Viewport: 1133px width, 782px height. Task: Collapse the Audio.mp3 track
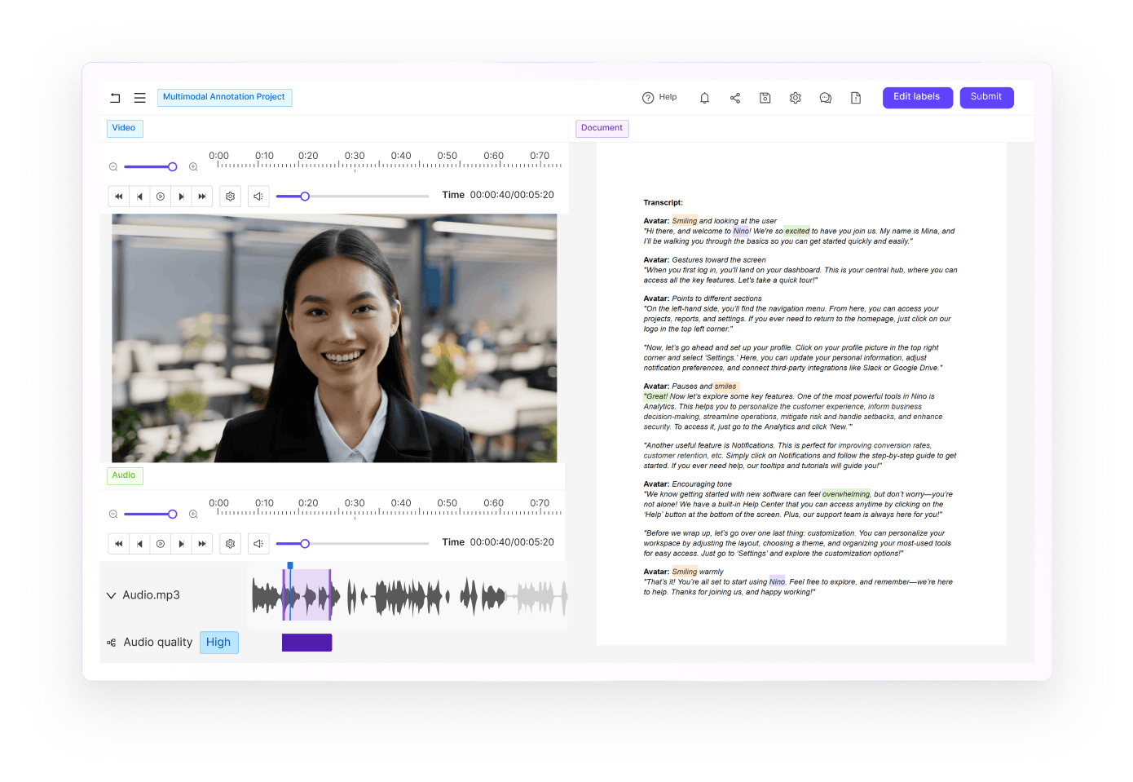tap(112, 595)
